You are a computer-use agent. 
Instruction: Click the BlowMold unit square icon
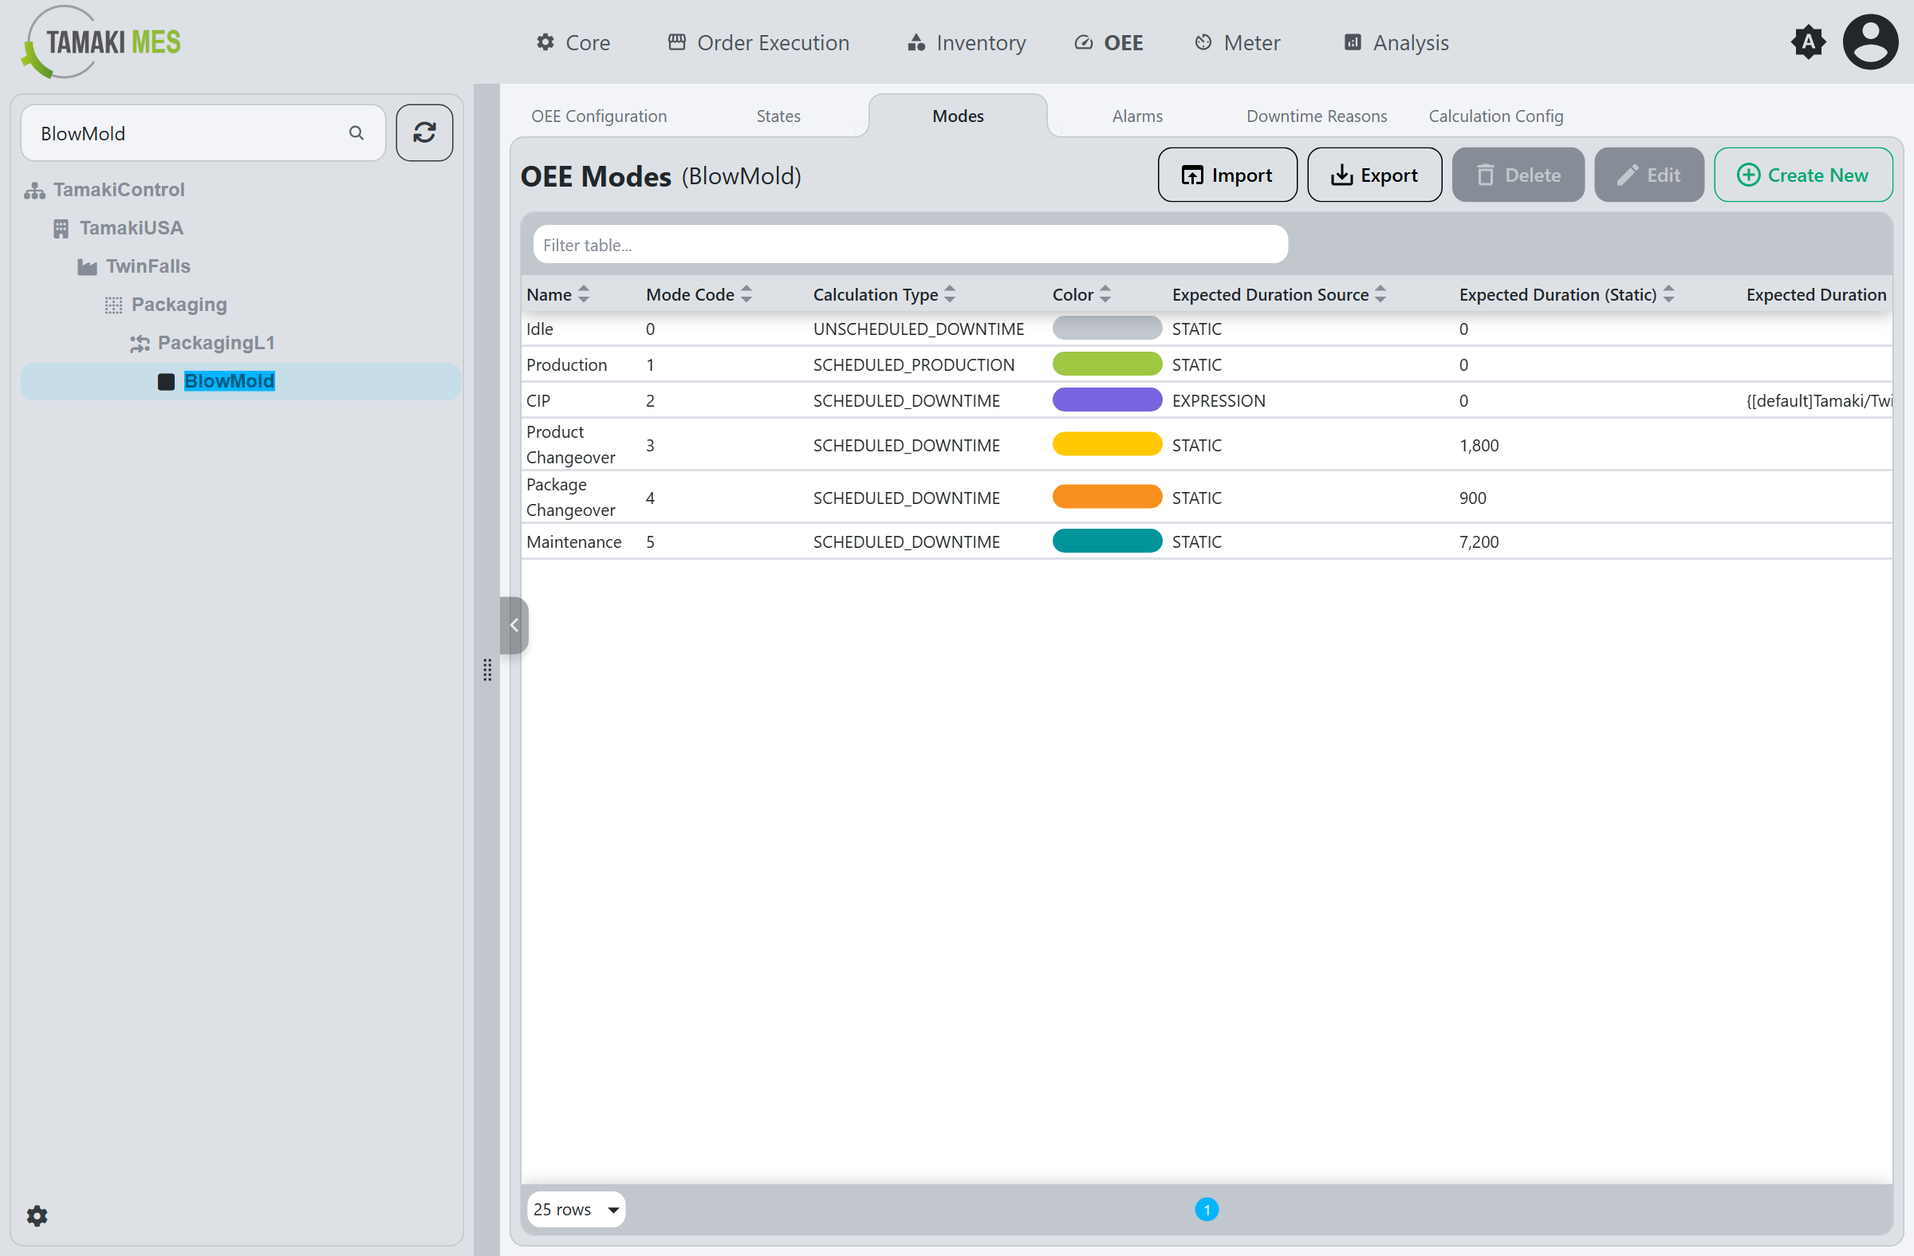pyautogui.click(x=167, y=381)
